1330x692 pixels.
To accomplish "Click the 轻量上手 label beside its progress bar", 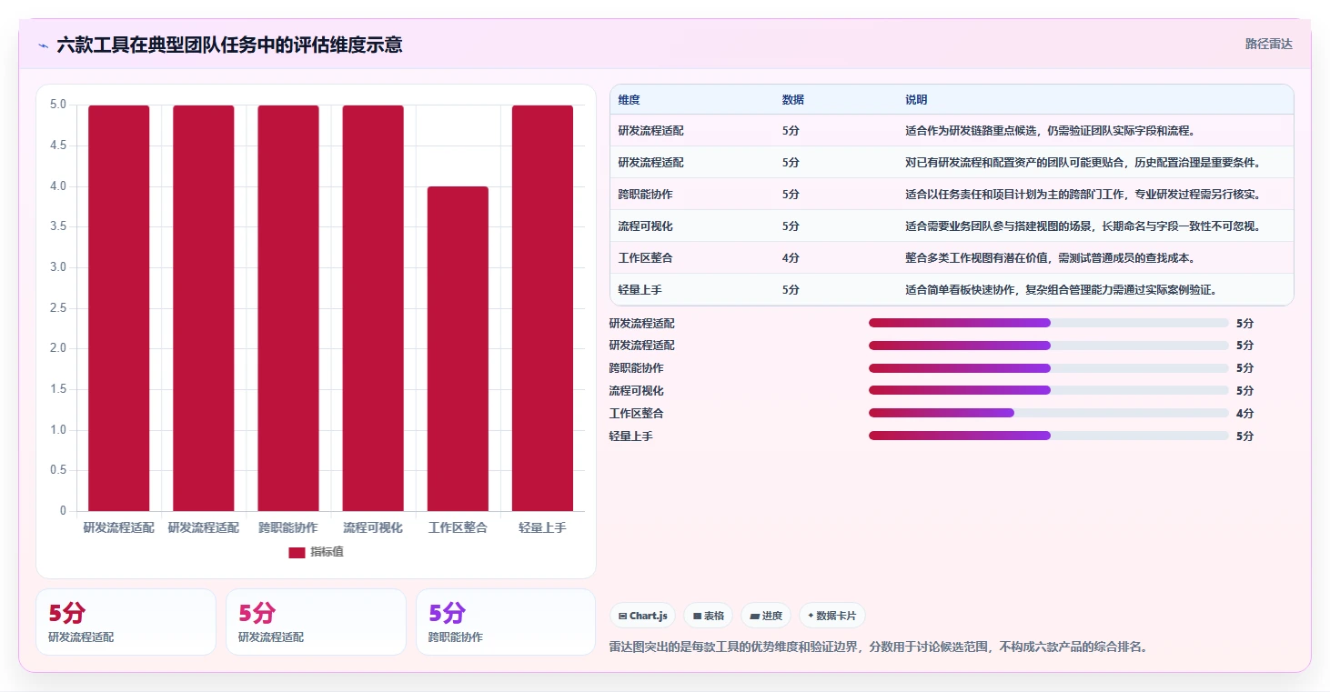I will point(630,436).
